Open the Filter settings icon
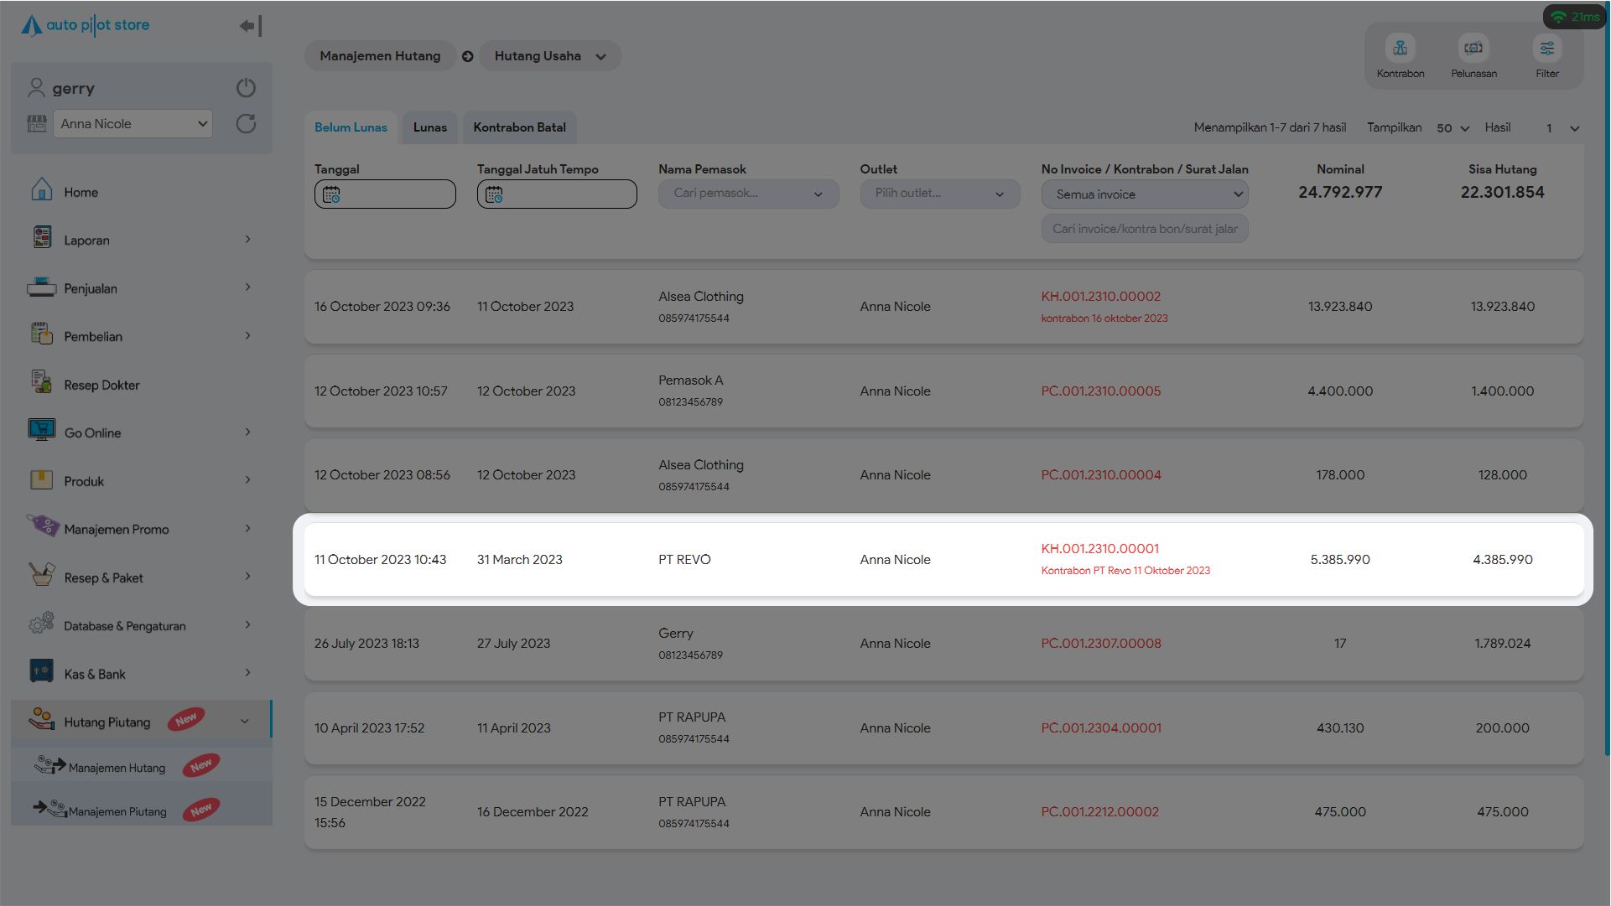 coord(1546,49)
